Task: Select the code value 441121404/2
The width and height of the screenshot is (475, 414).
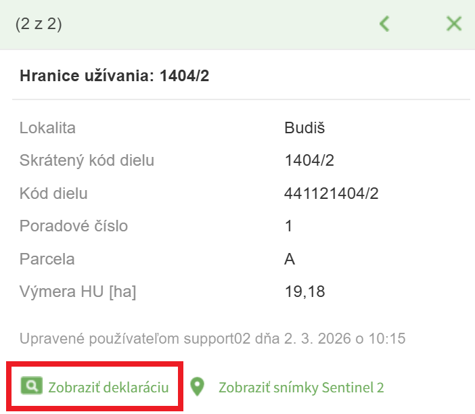Action: (331, 193)
